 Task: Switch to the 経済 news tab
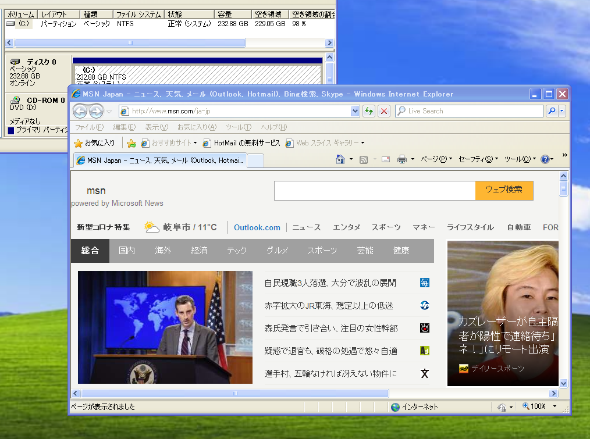[x=199, y=251]
